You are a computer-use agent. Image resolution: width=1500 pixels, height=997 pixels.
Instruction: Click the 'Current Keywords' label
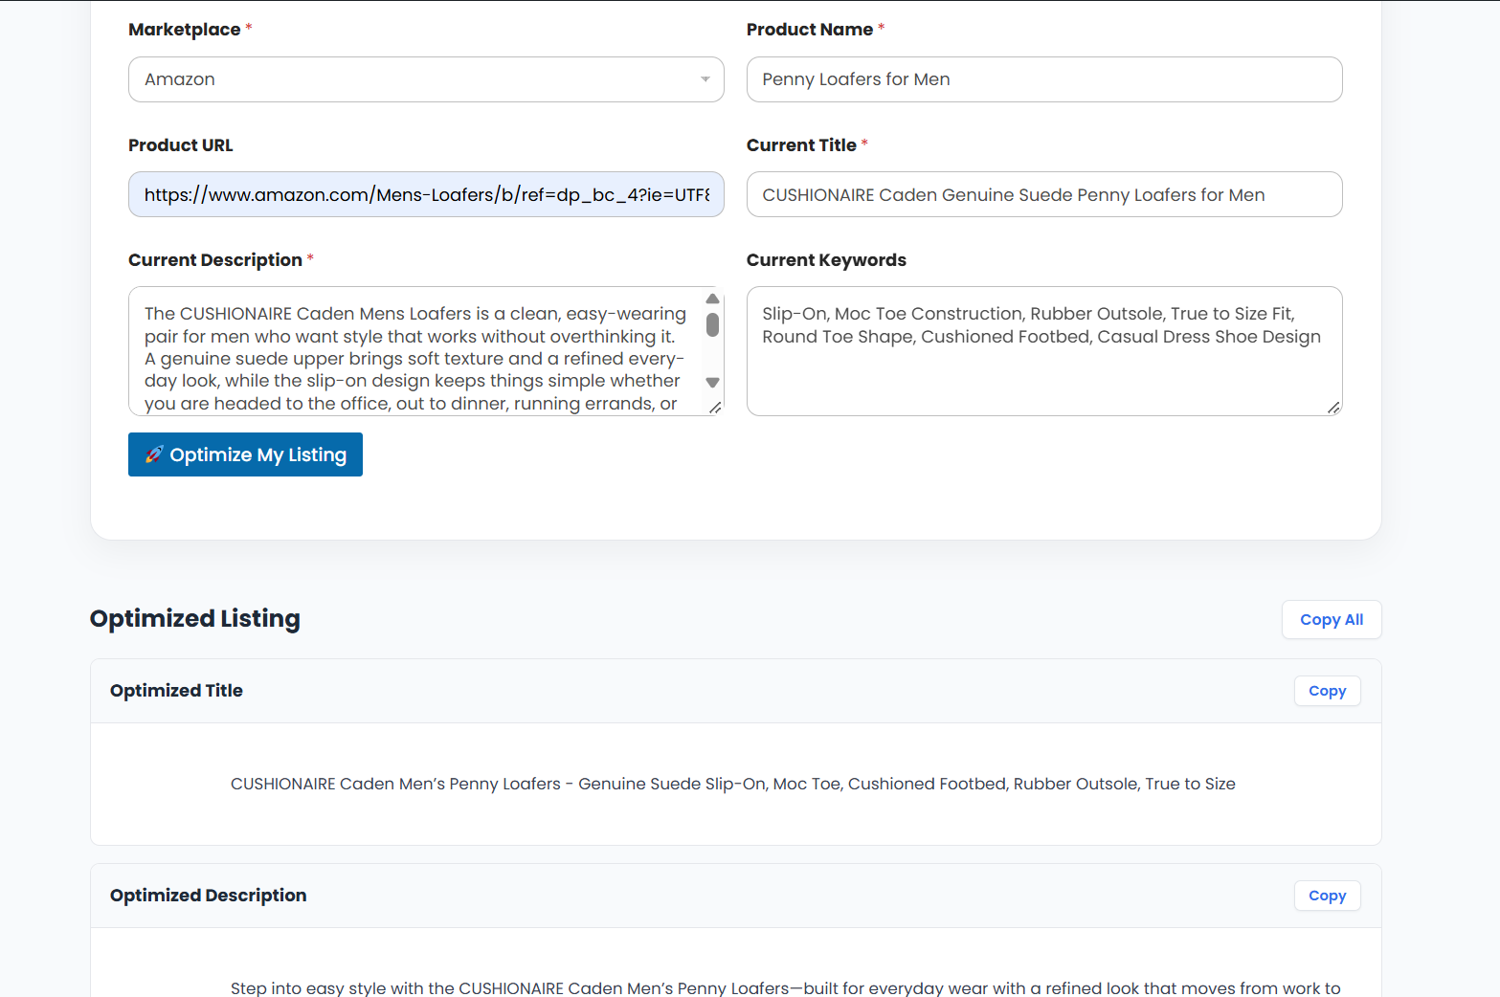coord(826,260)
